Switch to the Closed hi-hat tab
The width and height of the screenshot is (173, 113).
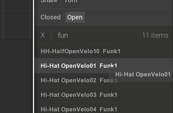point(51,17)
